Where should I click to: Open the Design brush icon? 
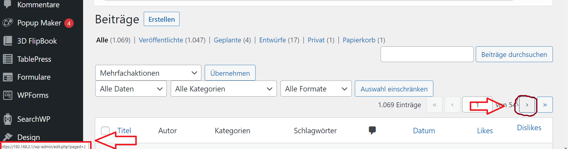[8, 137]
